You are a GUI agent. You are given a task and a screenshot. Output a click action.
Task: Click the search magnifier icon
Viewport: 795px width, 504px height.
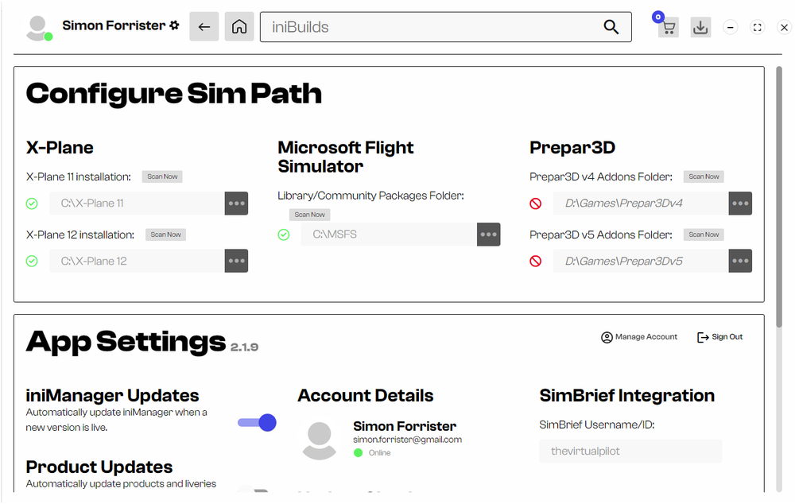(x=611, y=27)
